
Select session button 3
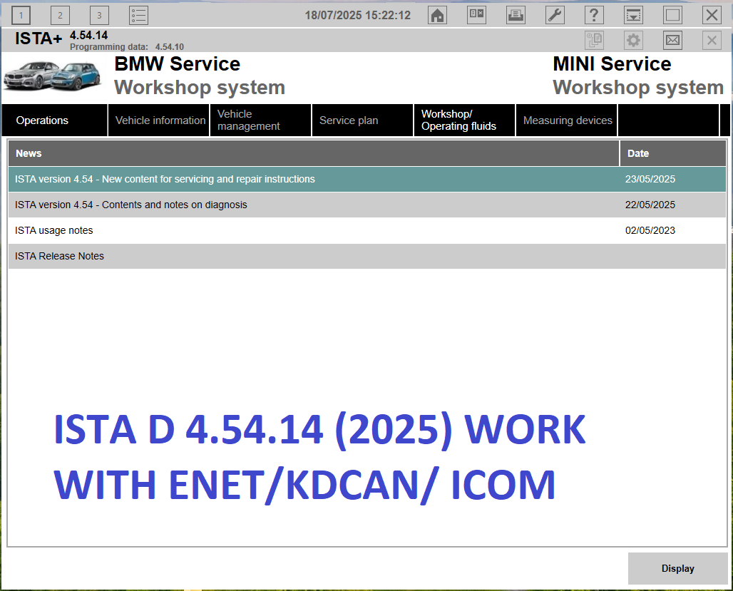tap(99, 15)
